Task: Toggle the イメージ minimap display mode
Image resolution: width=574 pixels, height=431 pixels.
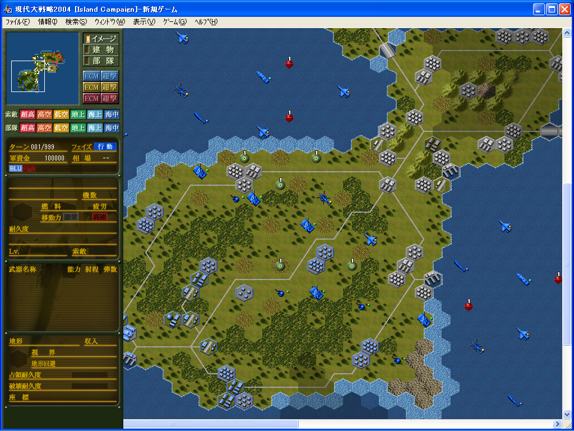Action: coord(101,39)
